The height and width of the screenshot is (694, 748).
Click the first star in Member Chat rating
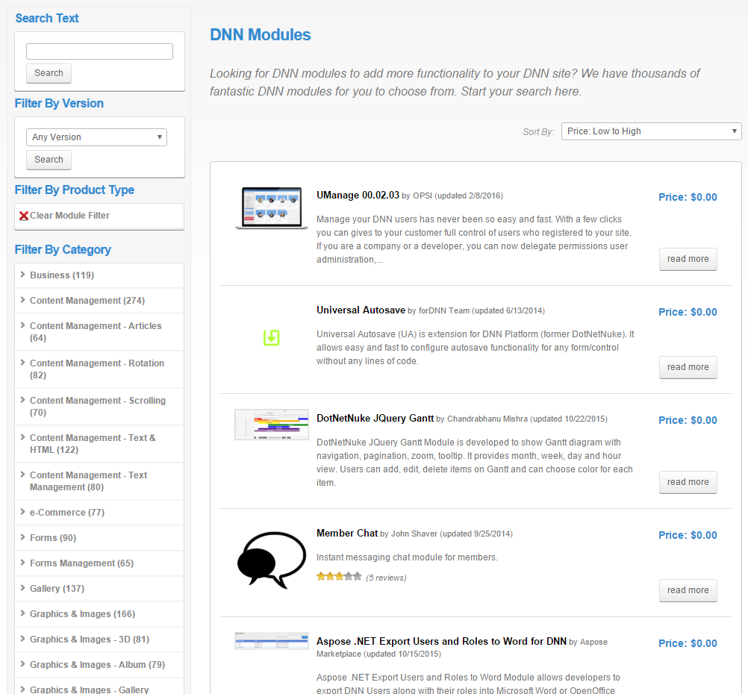pos(322,575)
